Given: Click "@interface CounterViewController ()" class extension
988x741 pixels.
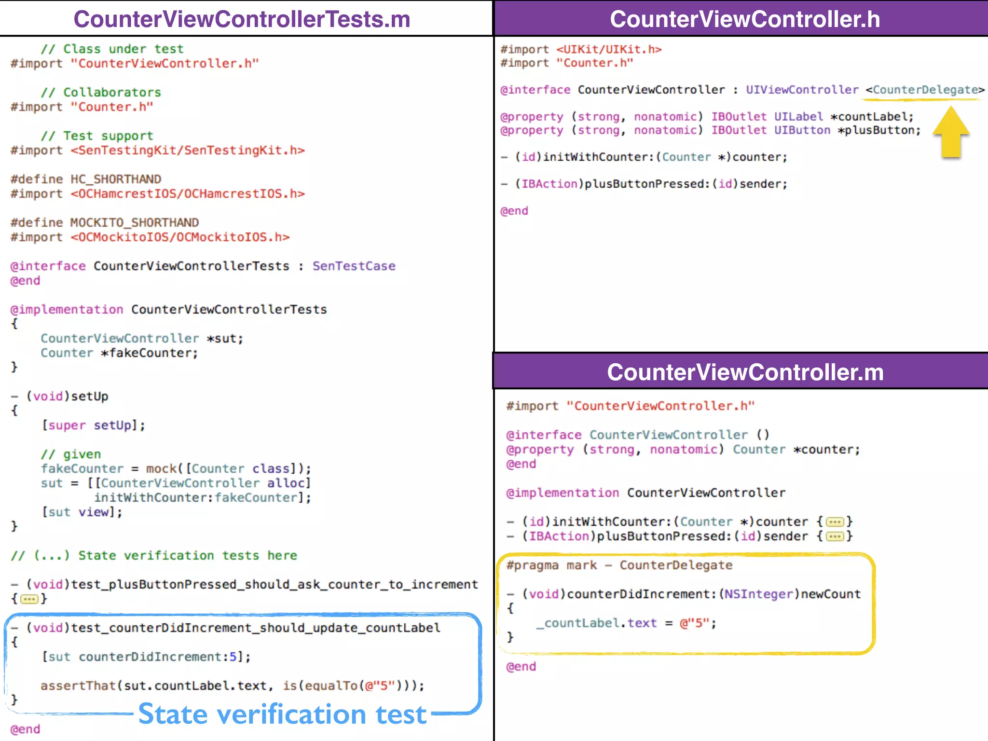Looking at the screenshot, I should [x=638, y=435].
